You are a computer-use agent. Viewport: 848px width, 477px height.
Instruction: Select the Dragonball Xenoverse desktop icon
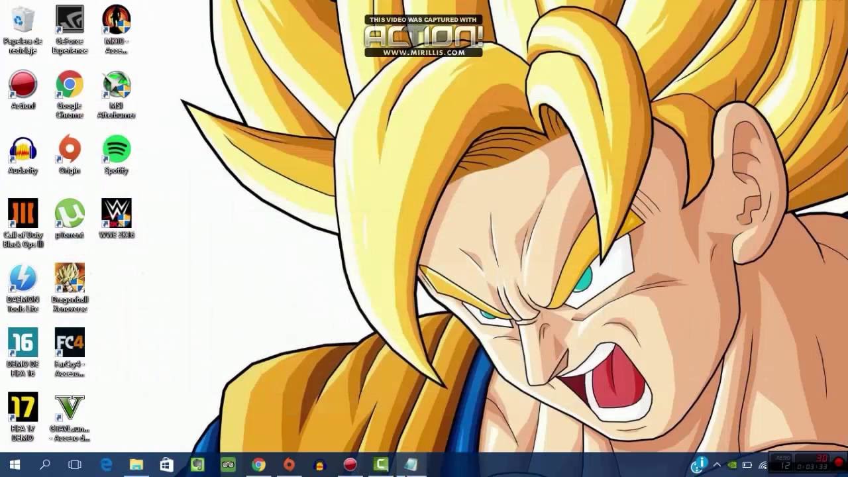70,289
